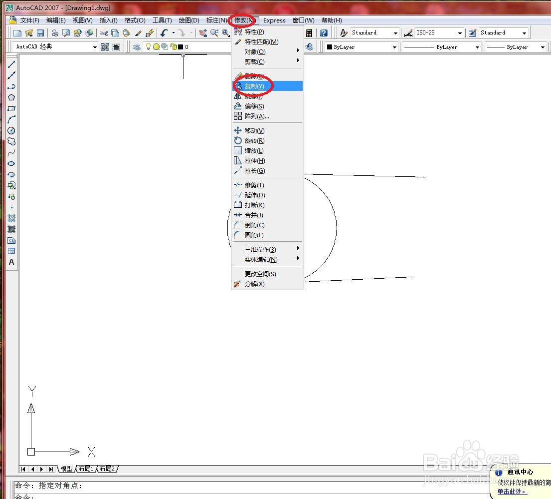Image resolution: width=551 pixels, height=499 pixels.
Task: Expand the 对象(O) submenu
Action: (267, 52)
